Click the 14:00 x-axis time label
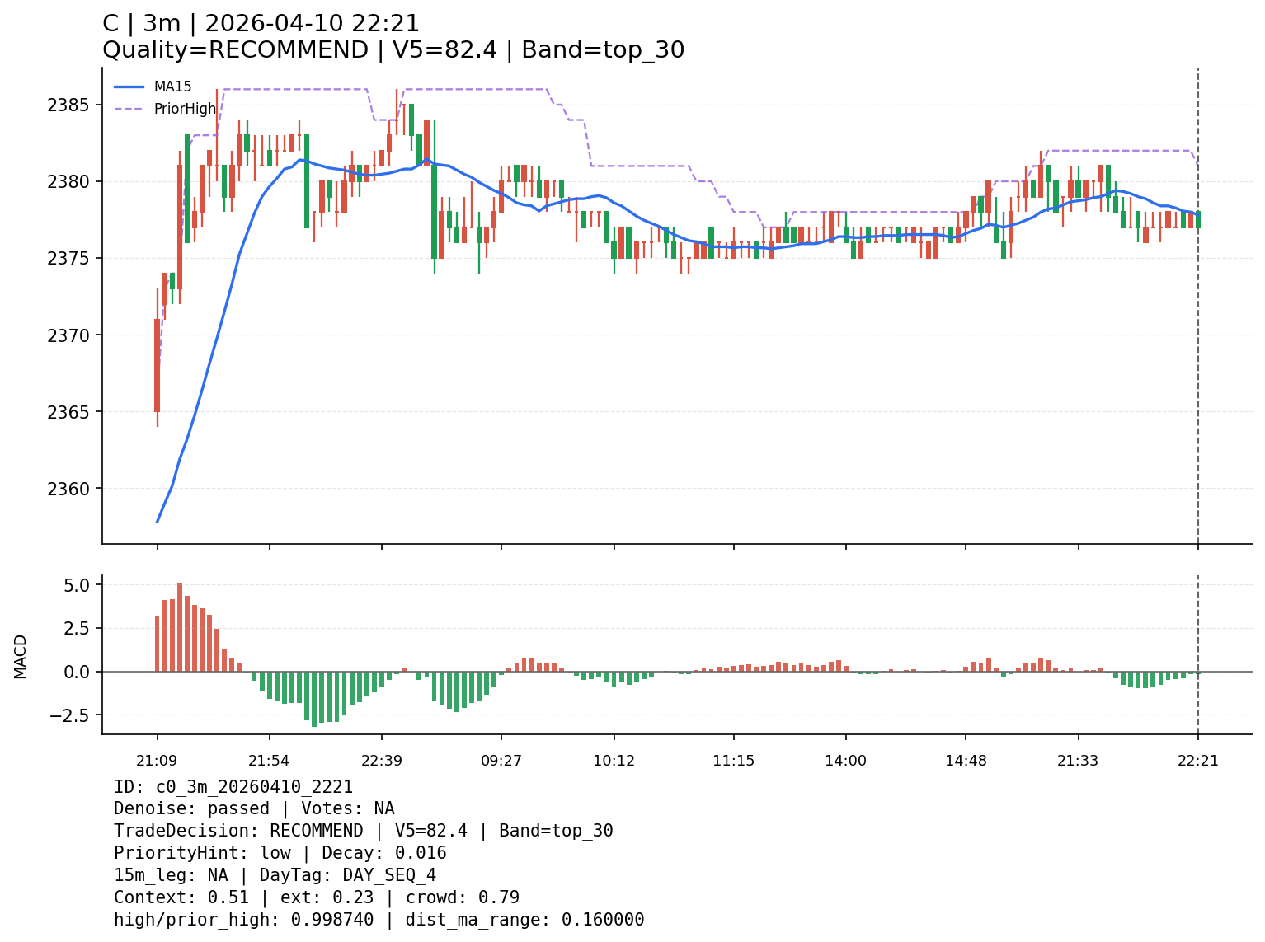1265x942 pixels. pyautogui.click(x=845, y=760)
